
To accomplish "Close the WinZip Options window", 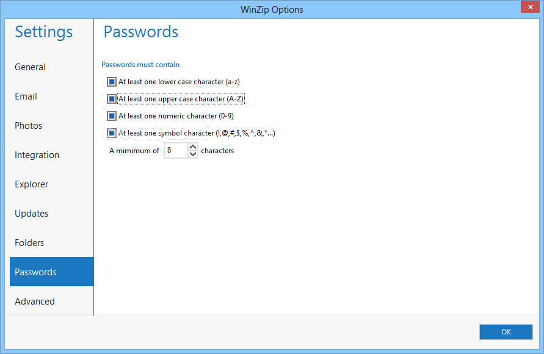I will (530, 7).
